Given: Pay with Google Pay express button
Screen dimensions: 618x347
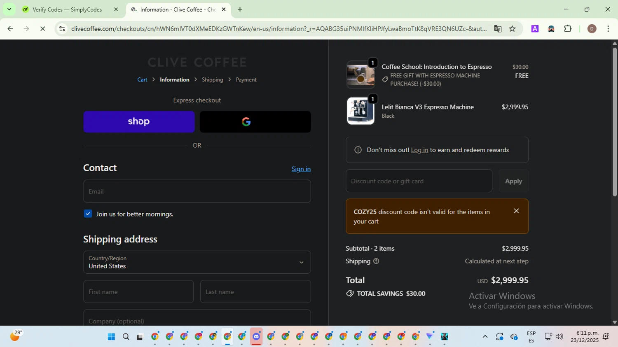Looking at the screenshot, I should click(255, 121).
